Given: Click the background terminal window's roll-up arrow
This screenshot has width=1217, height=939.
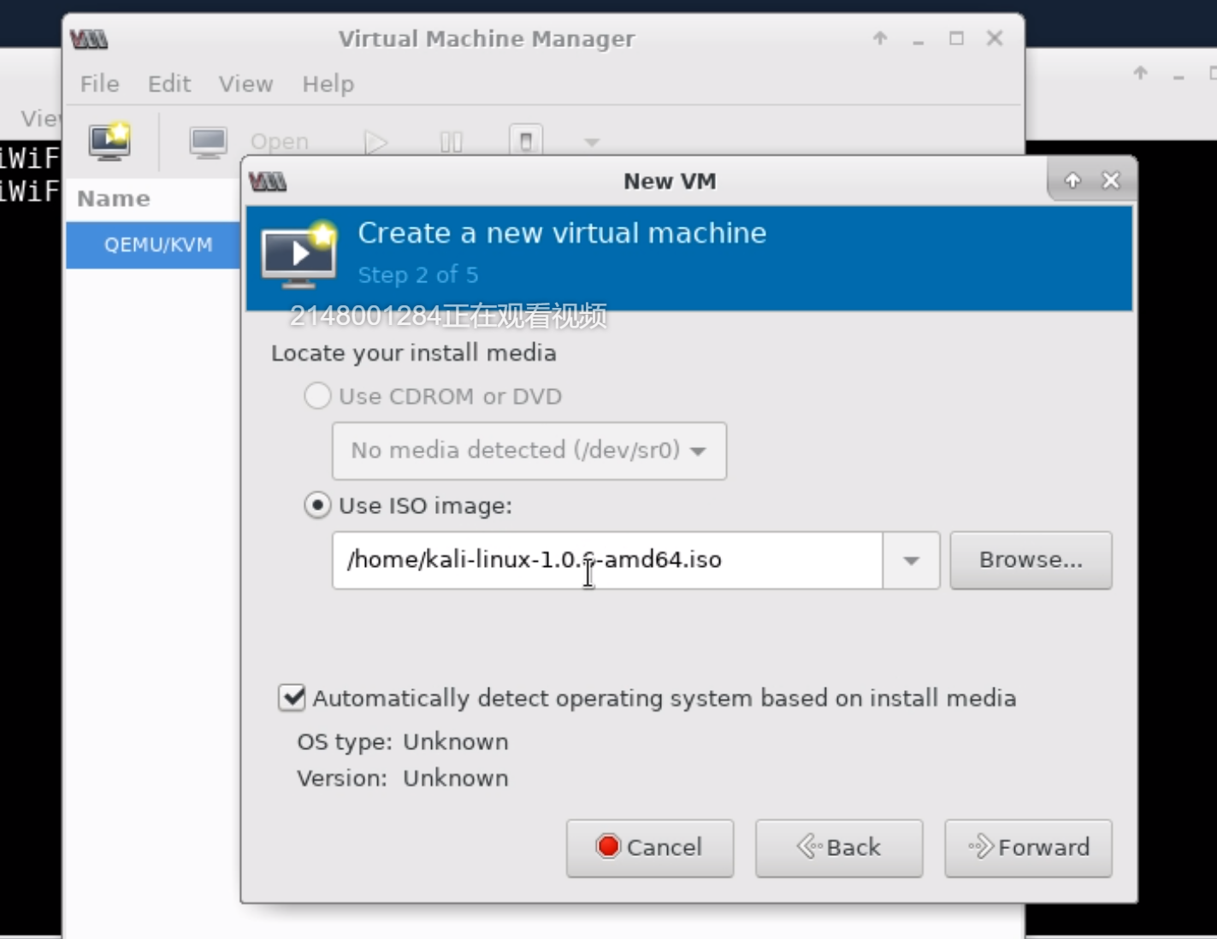Looking at the screenshot, I should [x=1140, y=74].
